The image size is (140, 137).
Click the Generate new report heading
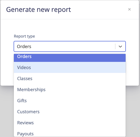38,10
